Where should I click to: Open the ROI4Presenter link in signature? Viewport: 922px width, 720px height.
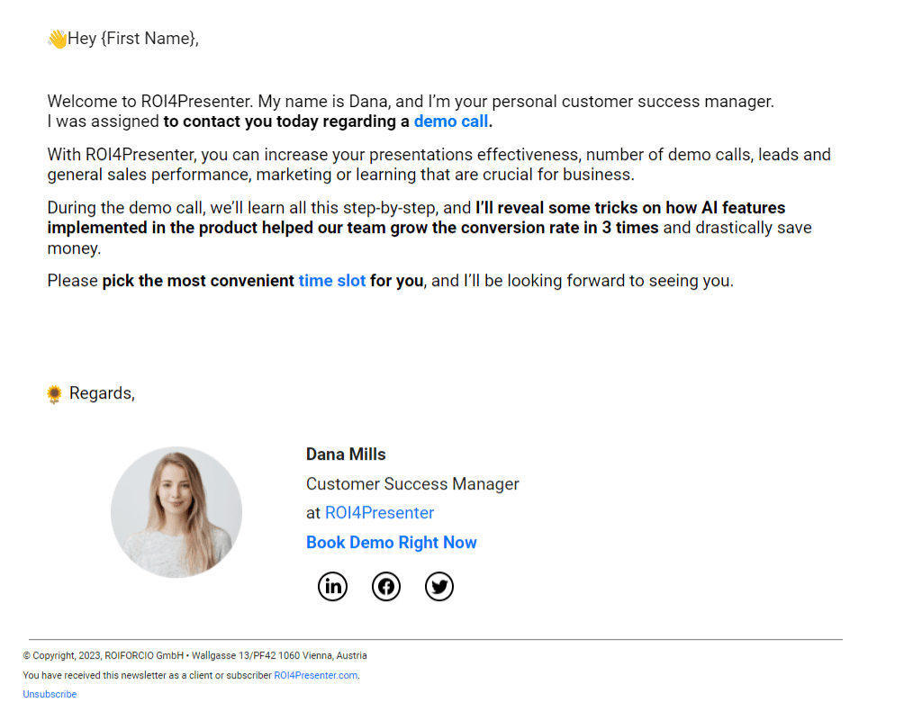pyautogui.click(x=379, y=512)
